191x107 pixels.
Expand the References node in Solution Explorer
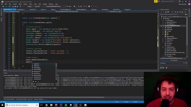click(x=163, y=29)
